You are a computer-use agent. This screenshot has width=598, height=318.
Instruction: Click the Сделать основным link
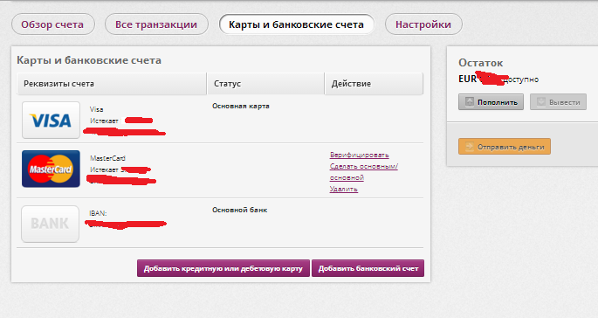click(364, 172)
